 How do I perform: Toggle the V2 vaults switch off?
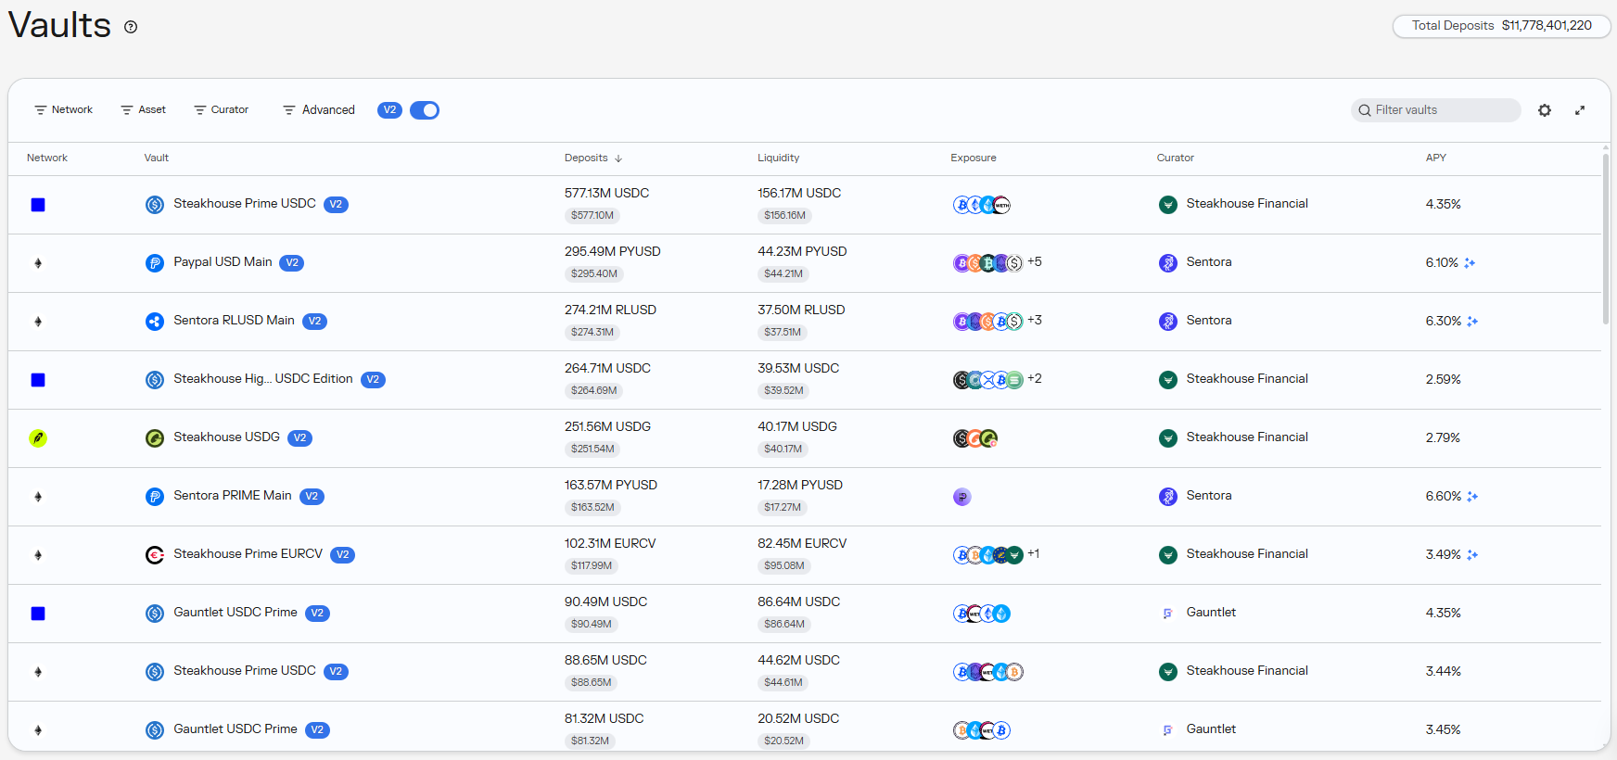pos(425,110)
